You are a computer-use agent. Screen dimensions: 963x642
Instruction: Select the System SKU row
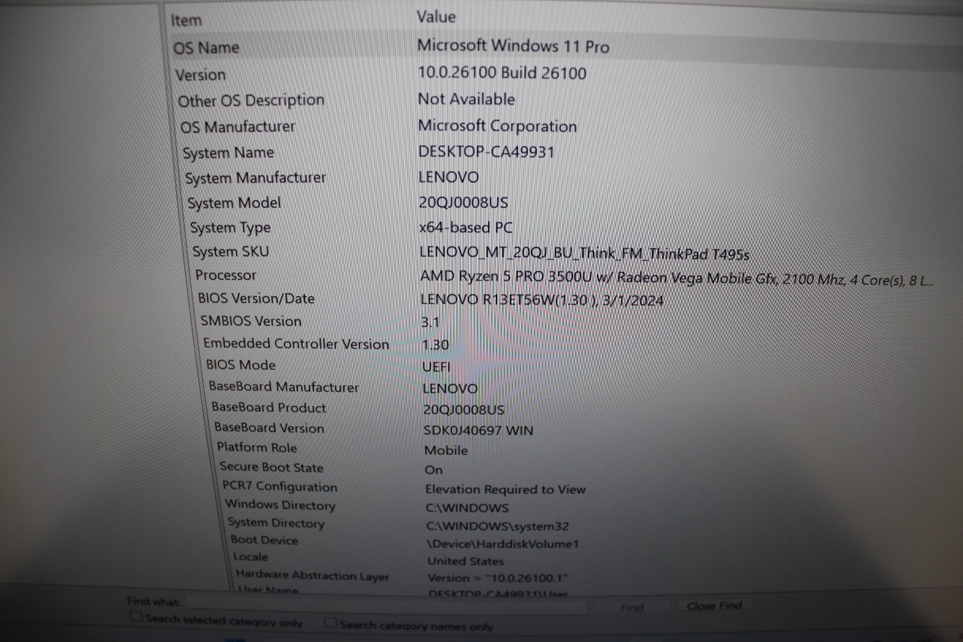coord(231,252)
